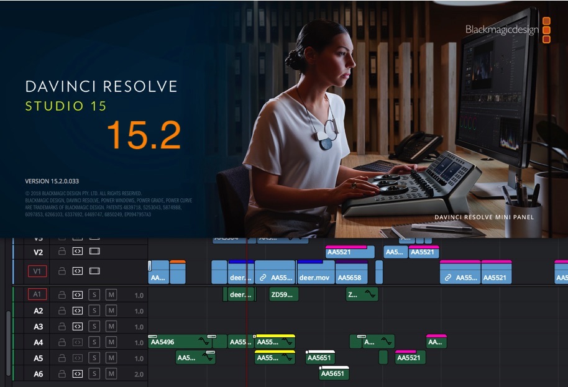
Task: Click VERSION 15.2.0.033 text on splash
Action: point(52,181)
